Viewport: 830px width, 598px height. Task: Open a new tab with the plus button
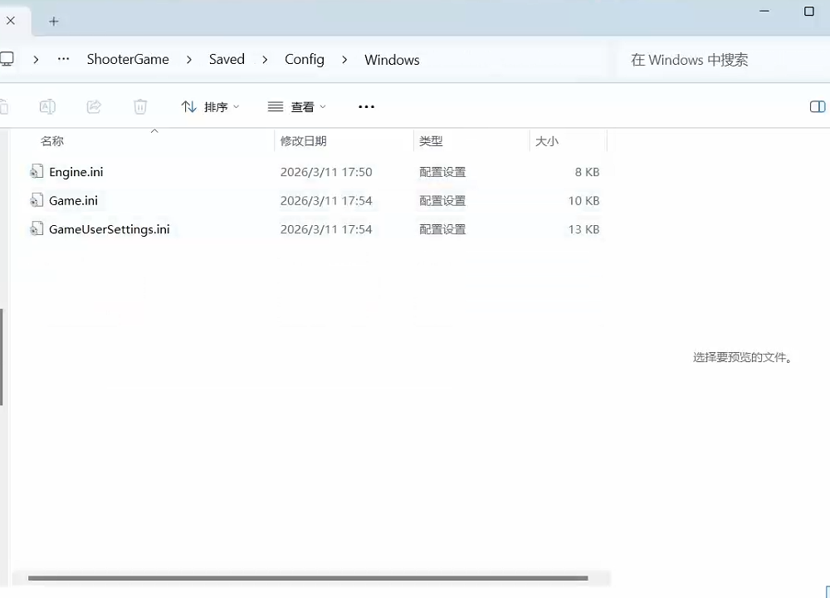click(x=54, y=22)
